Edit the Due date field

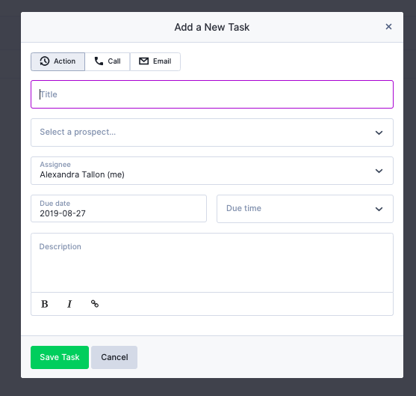[119, 209]
